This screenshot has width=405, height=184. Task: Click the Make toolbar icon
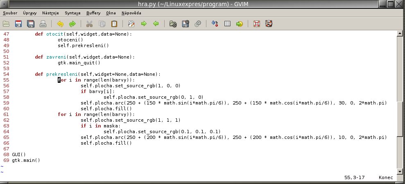coord(215,24)
